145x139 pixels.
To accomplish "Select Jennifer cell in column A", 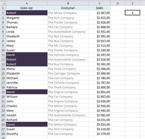I will pos(27,83).
